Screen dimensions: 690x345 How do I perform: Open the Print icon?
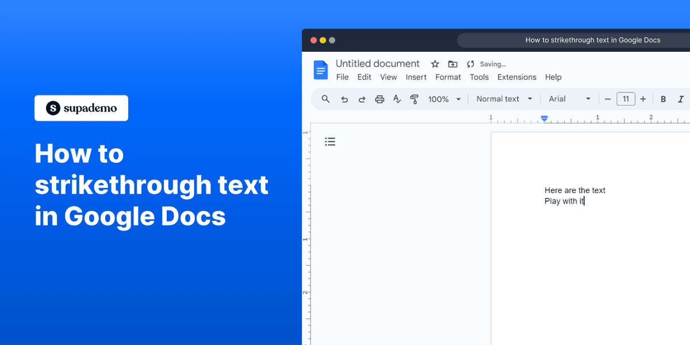coord(379,99)
